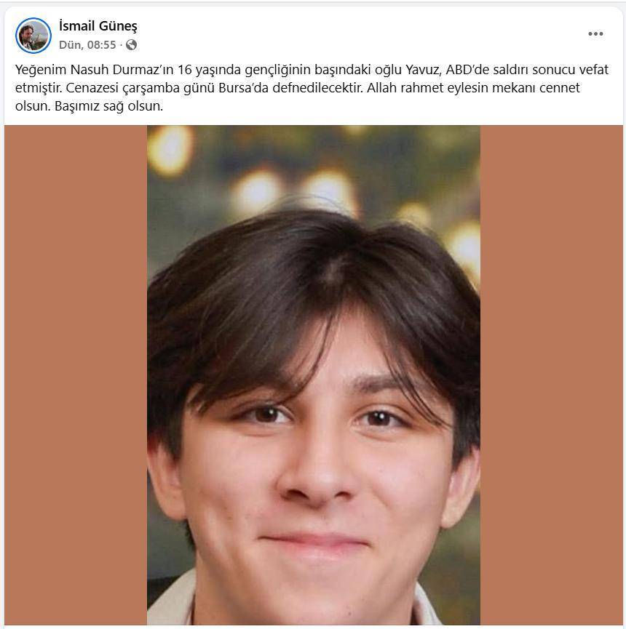626x629 pixels.
Task: Click the post caption starting with "Yeğenim"
Action: [x=312, y=88]
